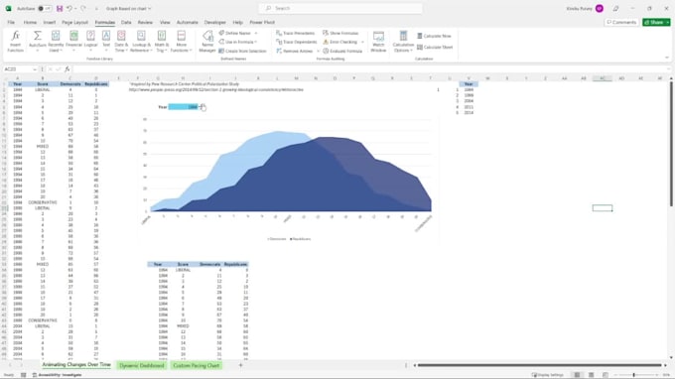675x379 pixels.
Task: Click the Redo arrow icon
Action: (83, 9)
